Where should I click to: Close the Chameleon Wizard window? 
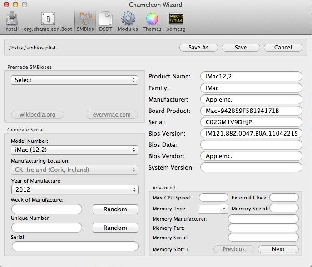6,5
